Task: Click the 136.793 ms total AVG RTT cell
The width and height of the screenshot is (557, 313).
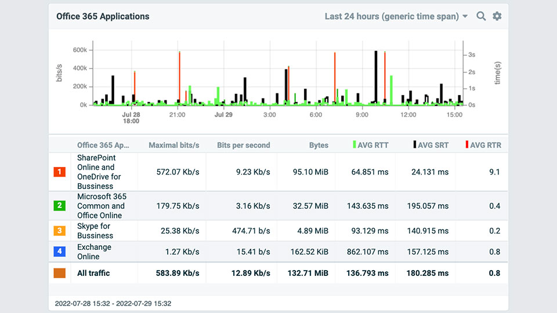Action: (x=367, y=273)
